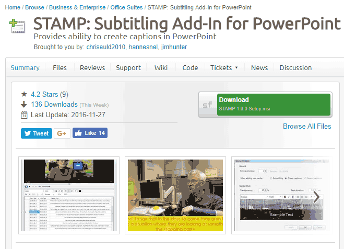This screenshot has width=344, height=249.
Task: Open the Summary tab
Action: click(x=25, y=67)
